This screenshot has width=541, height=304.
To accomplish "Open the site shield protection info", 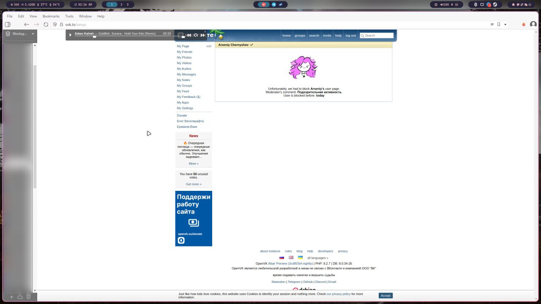I will [55, 24].
